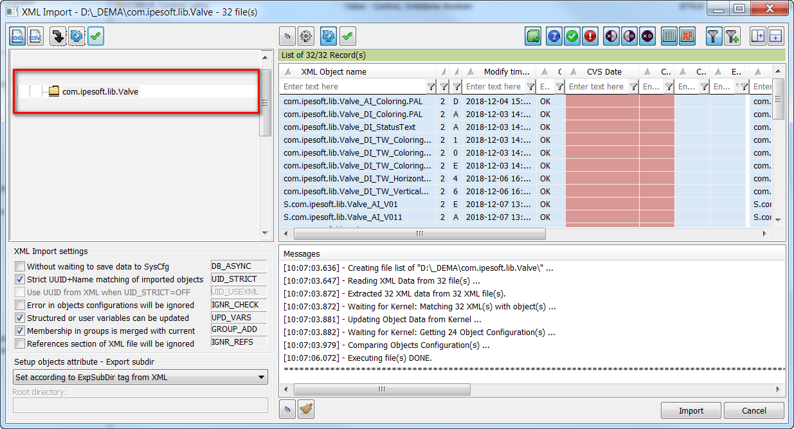Click the broom icon to clear messages
This screenshot has height=429, width=794.
tap(306, 408)
